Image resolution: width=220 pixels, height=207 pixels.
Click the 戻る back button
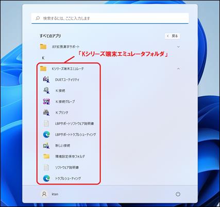point(173,36)
